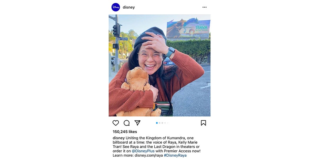Open the Disney logo profile avatar
Screen dimensions: 318x159
(x=116, y=7)
